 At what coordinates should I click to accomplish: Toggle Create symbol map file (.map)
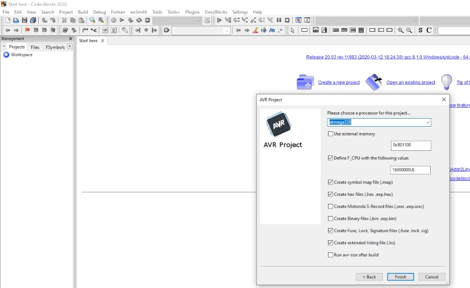click(330, 182)
